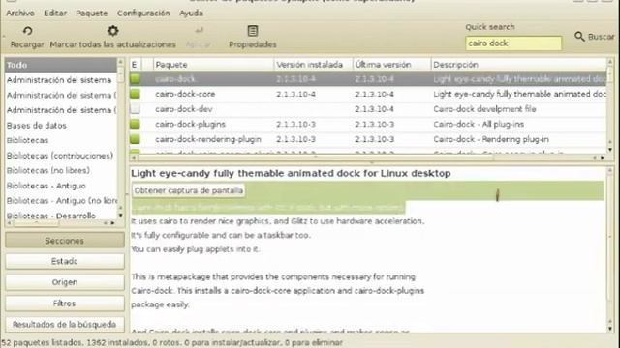620x348 pixels.
Task: Click the E status column header
Action: (x=135, y=65)
